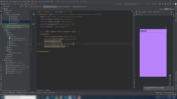
Task: Click the black color gutter swatch on line 14
Action: click(33, 44)
